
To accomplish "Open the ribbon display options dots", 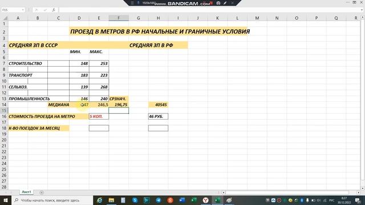I will click(x=347, y=2).
